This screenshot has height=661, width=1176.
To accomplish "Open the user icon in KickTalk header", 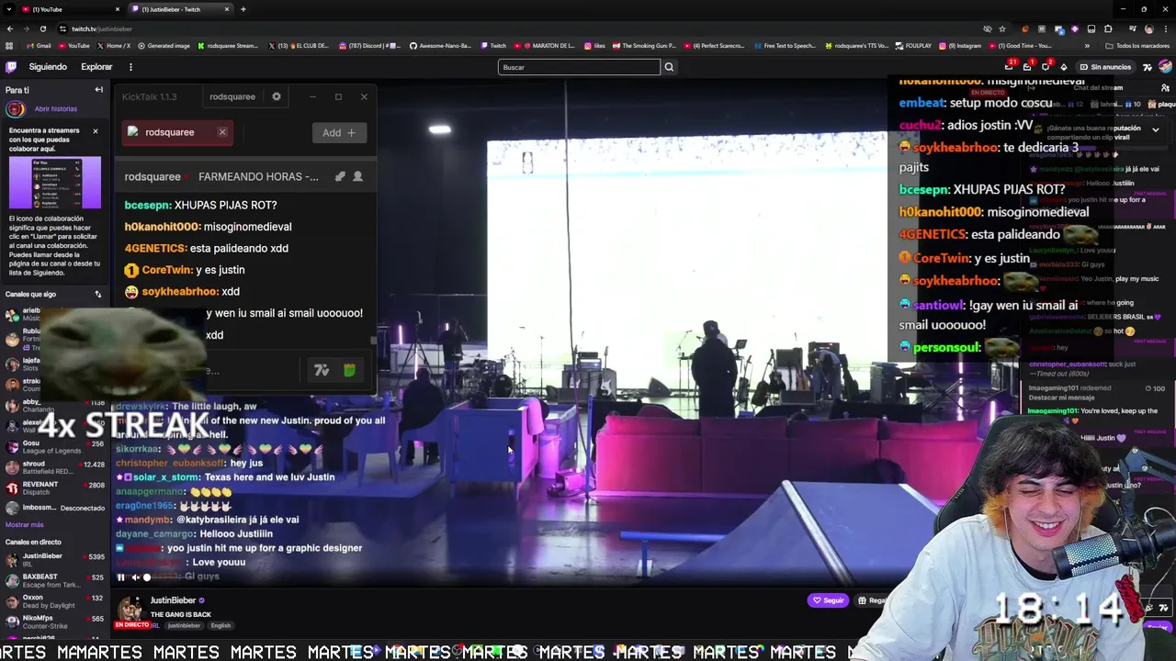I will coord(357,176).
